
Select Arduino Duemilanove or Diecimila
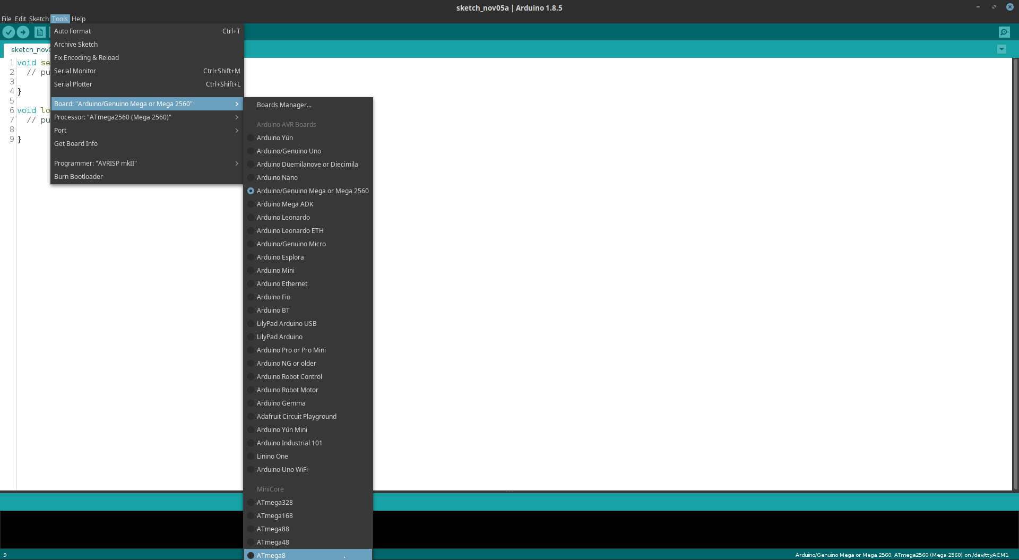(x=308, y=165)
